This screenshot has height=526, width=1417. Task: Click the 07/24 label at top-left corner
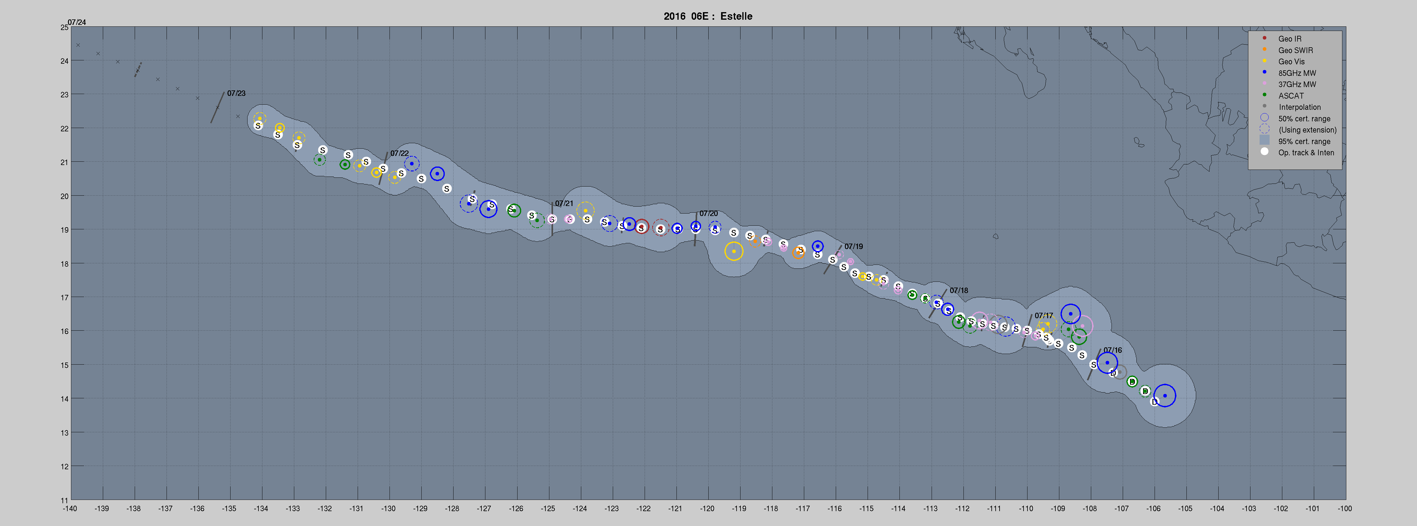click(77, 22)
